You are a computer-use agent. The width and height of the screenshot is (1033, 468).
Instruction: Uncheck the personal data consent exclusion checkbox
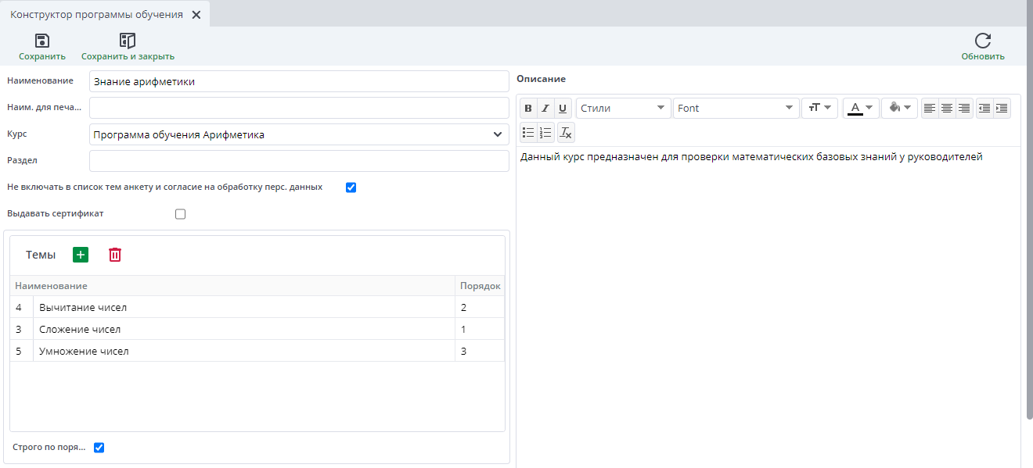click(351, 188)
